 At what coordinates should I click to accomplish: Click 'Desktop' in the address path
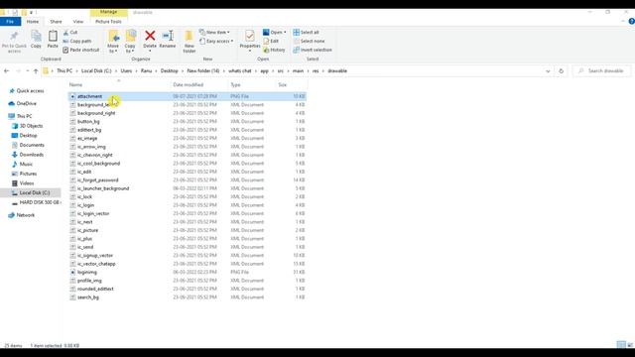[170, 70]
